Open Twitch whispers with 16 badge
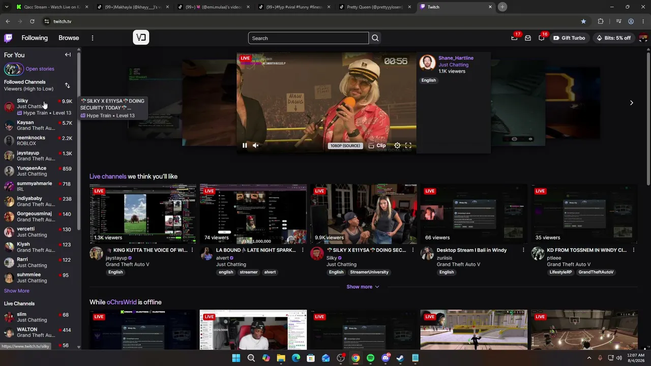Image resolution: width=651 pixels, height=366 pixels. [x=542, y=38]
